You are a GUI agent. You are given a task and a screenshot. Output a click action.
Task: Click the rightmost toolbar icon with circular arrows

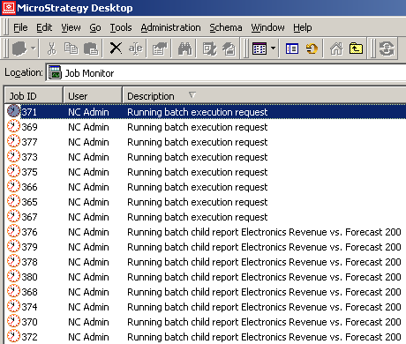click(387, 49)
